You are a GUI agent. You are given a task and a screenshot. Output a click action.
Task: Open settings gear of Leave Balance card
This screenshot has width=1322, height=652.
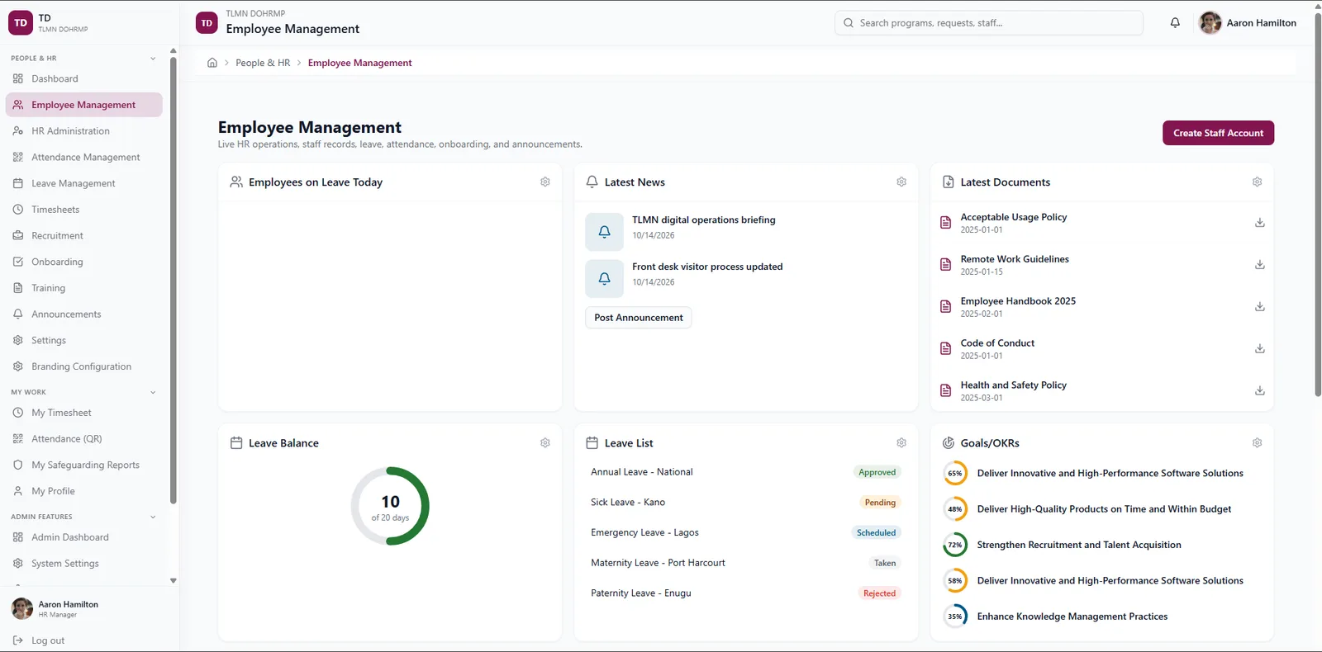tap(545, 443)
